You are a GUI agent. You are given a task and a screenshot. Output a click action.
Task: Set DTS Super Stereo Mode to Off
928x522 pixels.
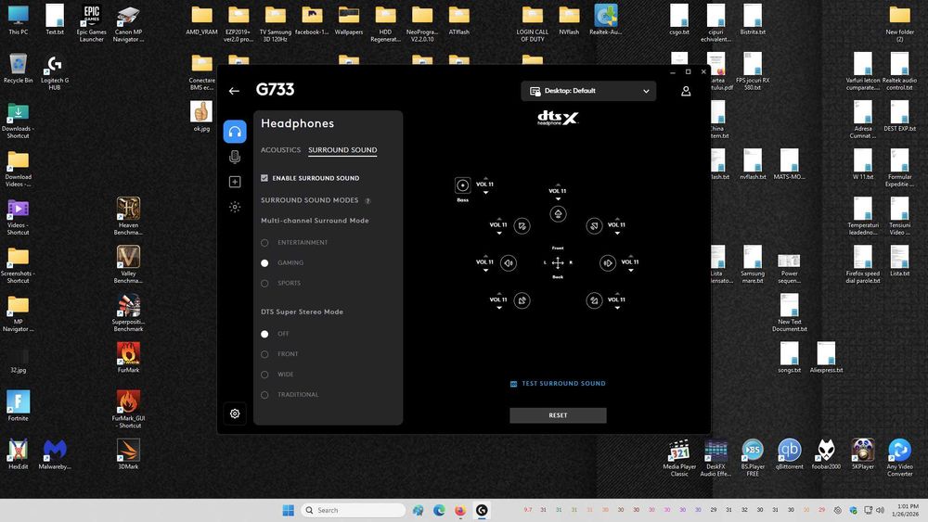264,334
